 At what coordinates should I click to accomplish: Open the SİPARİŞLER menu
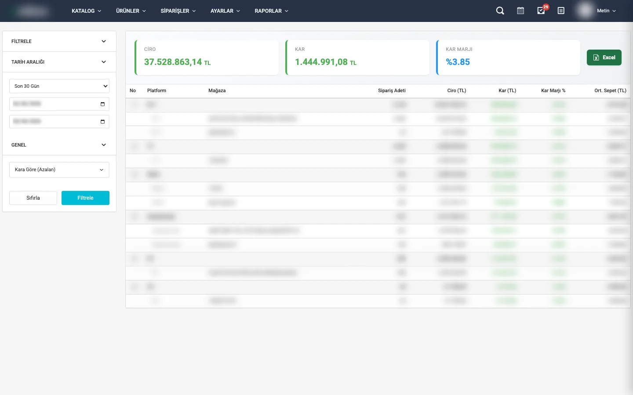click(x=178, y=11)
